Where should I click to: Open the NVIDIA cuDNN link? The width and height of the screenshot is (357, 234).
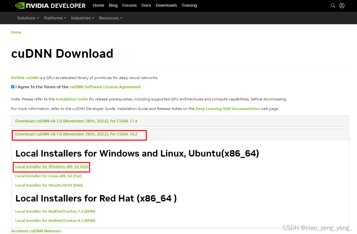25,78
